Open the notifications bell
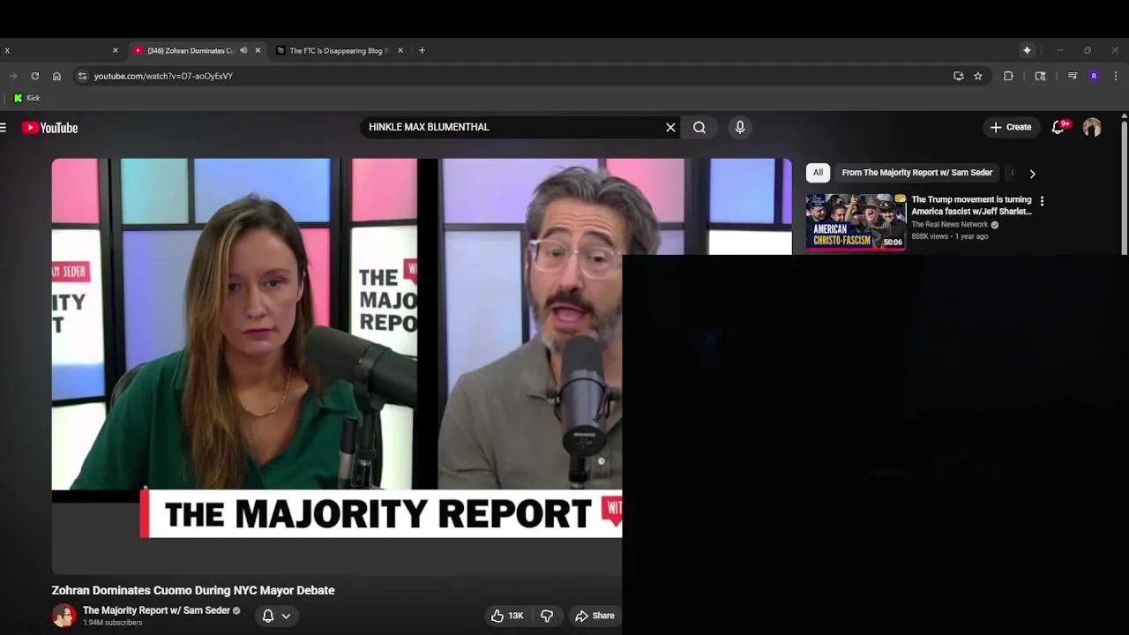Screen dimensions: 1129x635 1058,128
